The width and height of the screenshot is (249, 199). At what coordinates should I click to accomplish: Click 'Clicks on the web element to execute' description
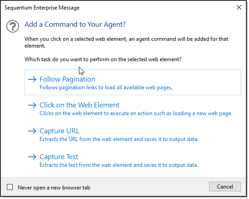click(x=136, y=113)
